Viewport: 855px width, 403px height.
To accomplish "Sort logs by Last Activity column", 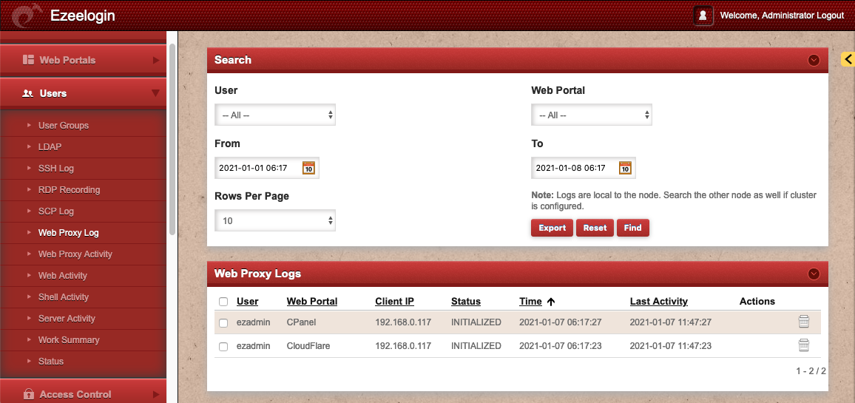I will pos(659,301).
